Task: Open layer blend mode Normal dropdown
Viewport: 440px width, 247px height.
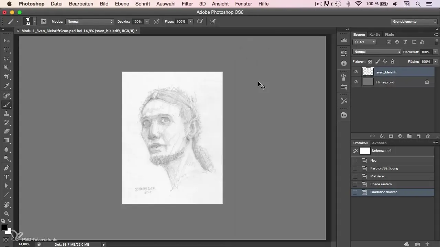Action: click(x=377, y=52)
